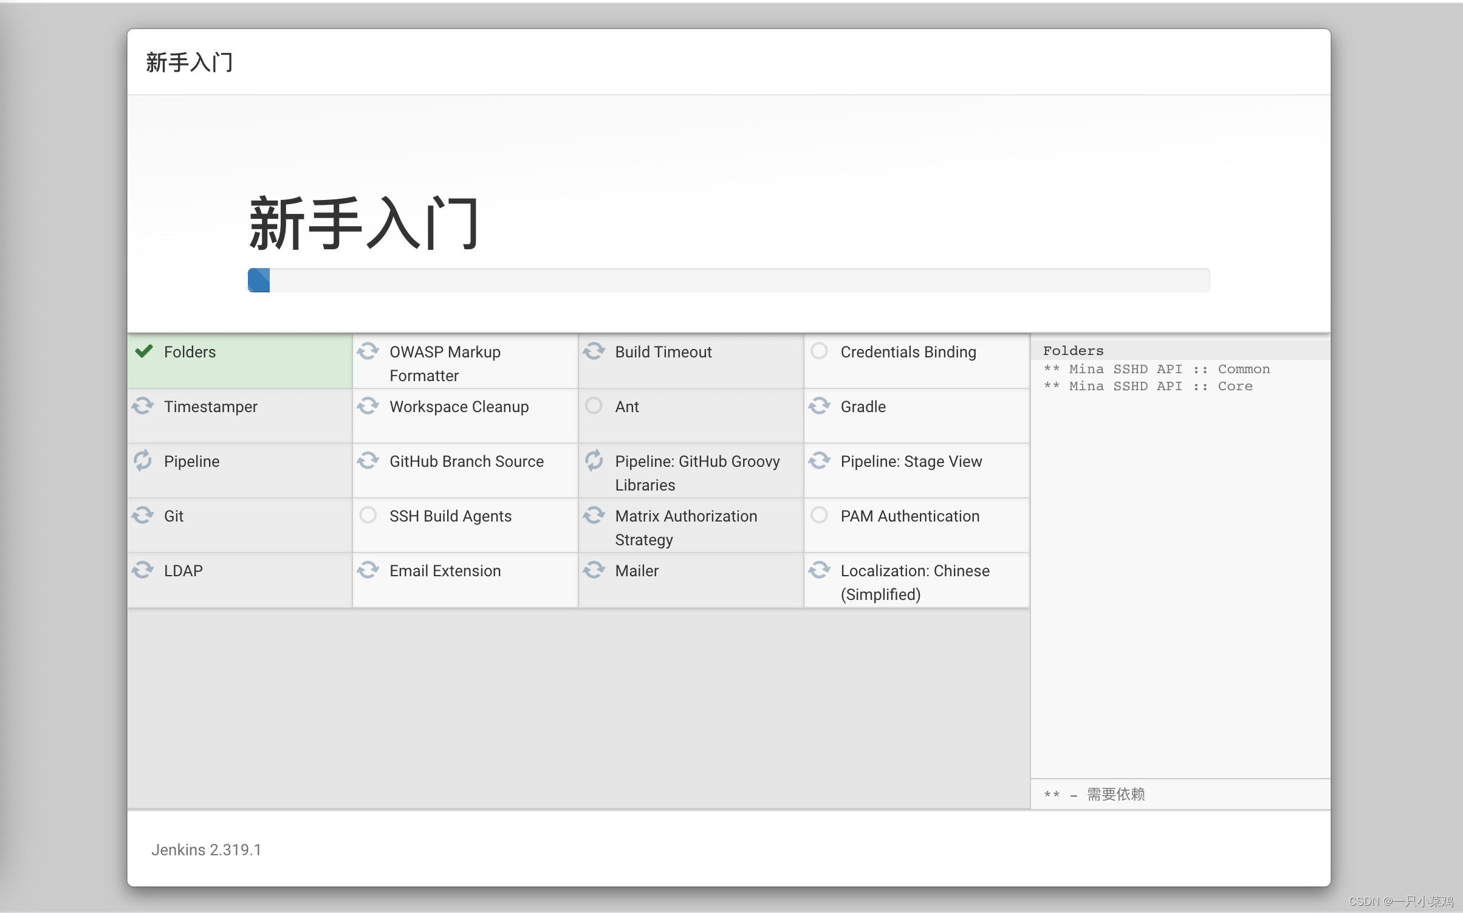Click the green checkmark next to Folders
The height and width of the screenshot is (913, 1463).
[x=144, y=351]
